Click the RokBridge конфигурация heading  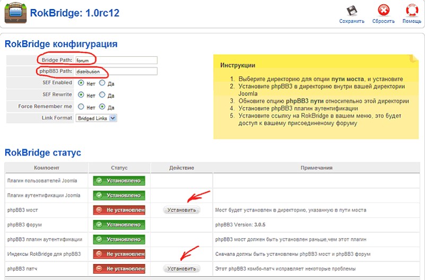coord(61,44)
